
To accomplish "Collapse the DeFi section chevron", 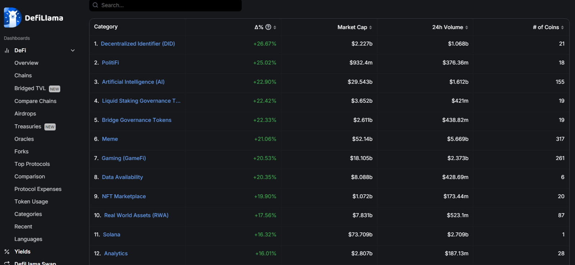I will (x=73, y=51).
